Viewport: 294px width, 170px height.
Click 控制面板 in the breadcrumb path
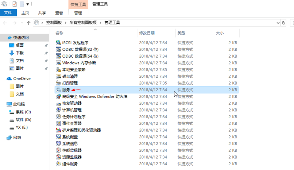tap(54, 23)
